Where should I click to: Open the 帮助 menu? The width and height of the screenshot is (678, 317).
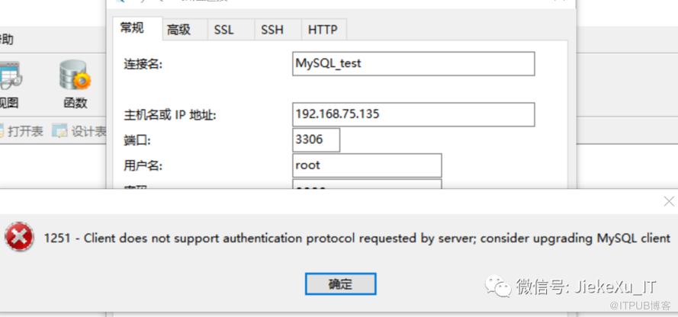6,40
